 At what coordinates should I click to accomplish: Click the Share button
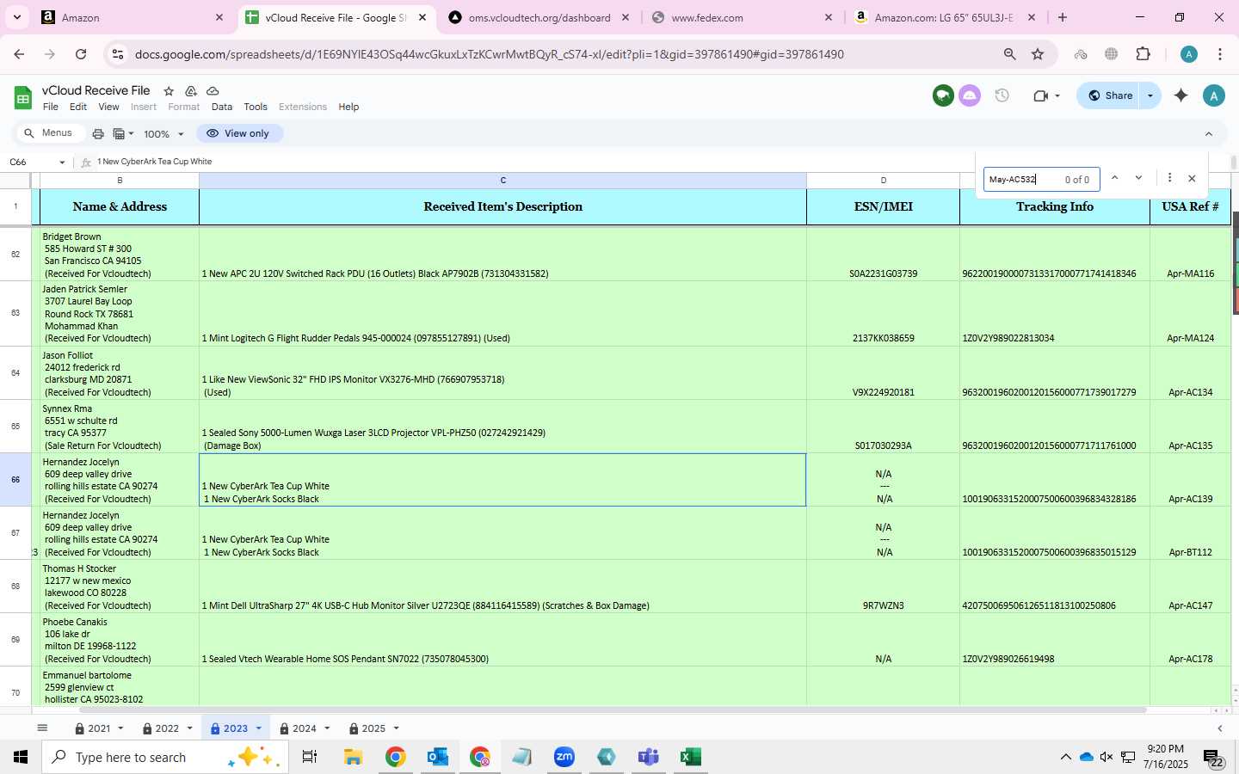(1110, 95)
